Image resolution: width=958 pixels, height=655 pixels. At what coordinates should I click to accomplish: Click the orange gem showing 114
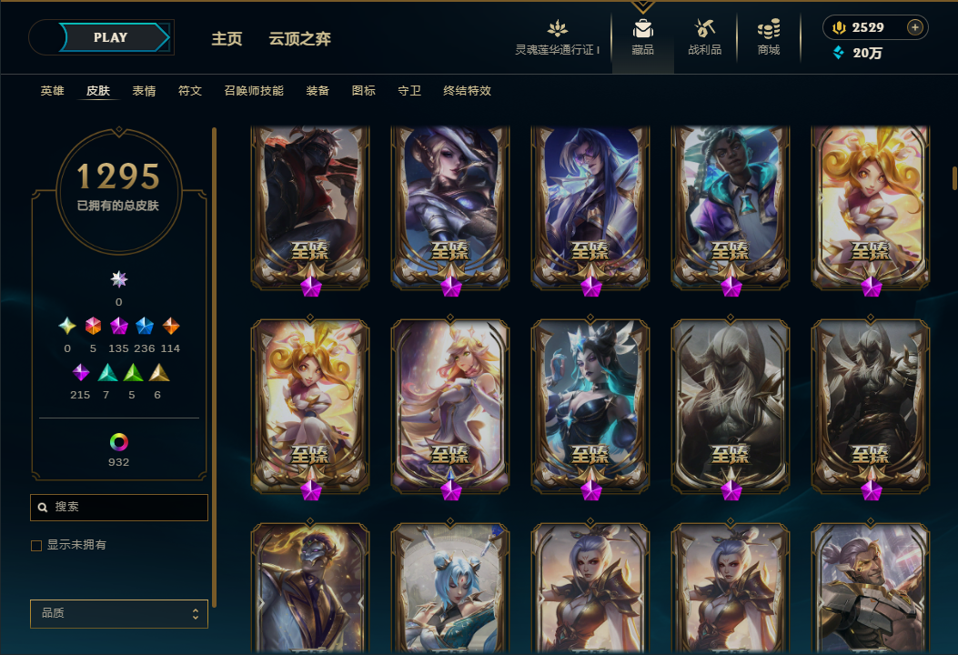[x=170, y=327]
